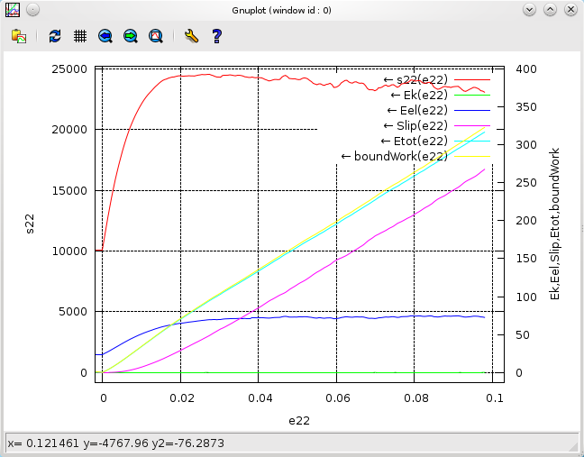Screen dimensions: 584x457
Task: Open terminal configuration wrench icon
Action: (190, 36)
